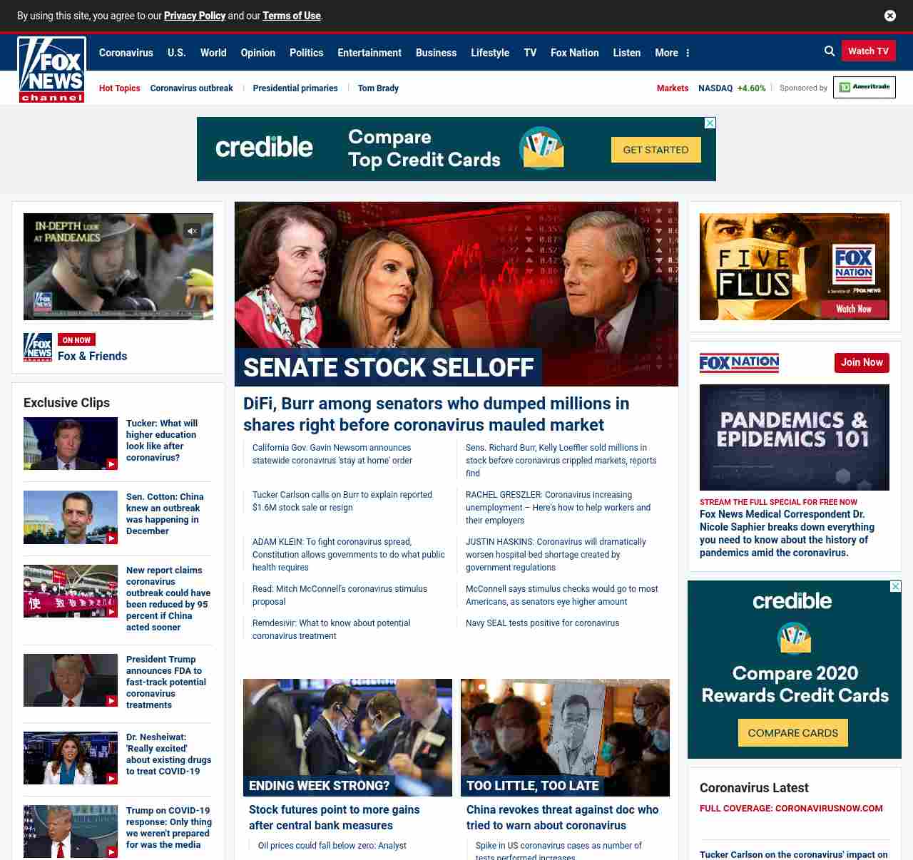Click the TD Ameritrade sponsor logo

pos(864,88)
